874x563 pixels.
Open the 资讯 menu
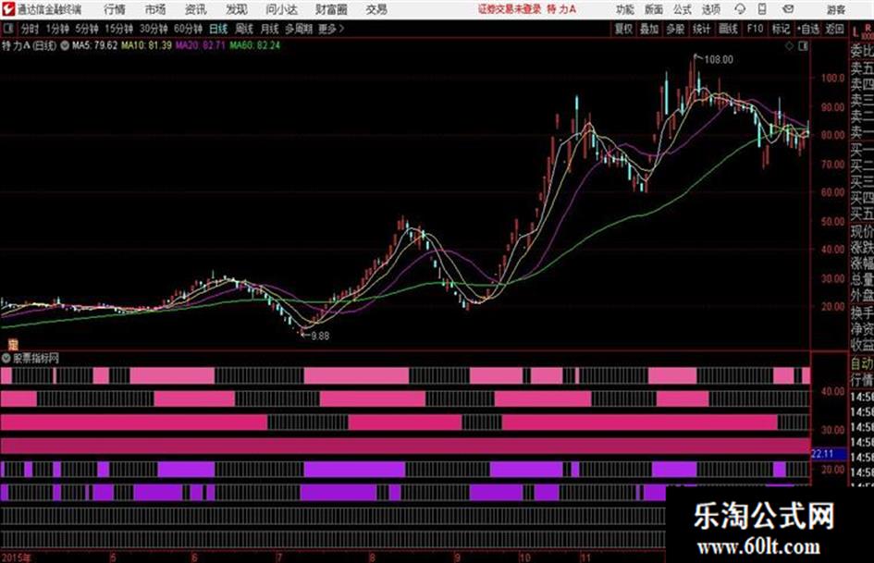pos(195,9)
